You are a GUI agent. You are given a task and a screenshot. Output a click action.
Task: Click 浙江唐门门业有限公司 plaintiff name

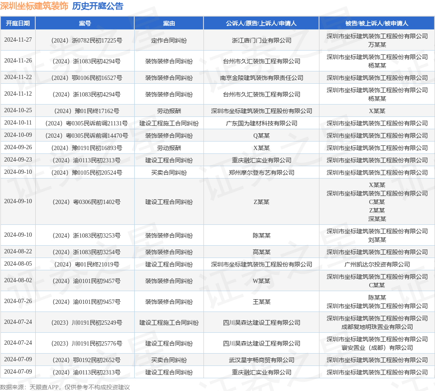261,40
